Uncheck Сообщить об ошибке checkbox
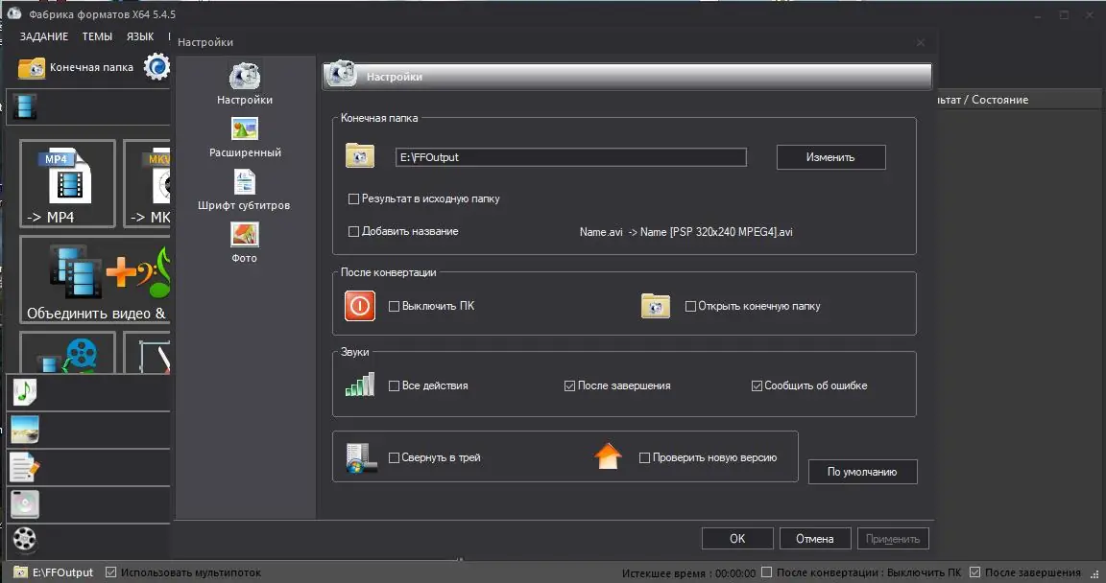The image size is (1106, 583). [x=757, y=385]
